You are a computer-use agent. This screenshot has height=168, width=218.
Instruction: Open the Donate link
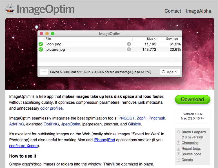coord(187,160)
